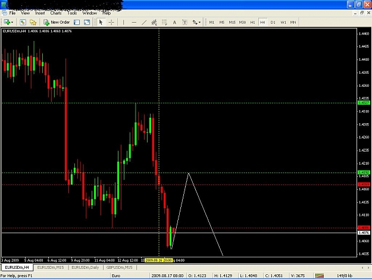
Task: Draw a vertical line tool
Action: coord(123,22)
